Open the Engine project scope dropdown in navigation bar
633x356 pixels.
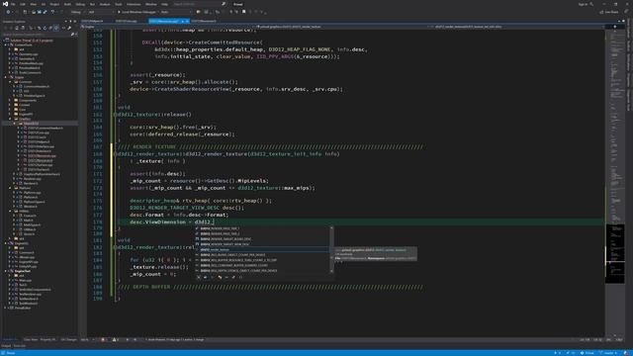(x=167, y=27)
